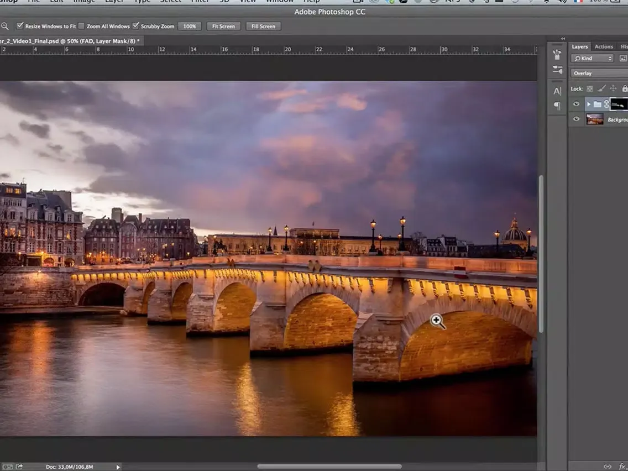Screen dimensions: 628x471
Task: Click the bridge photo on the canvas
Action: pyautogui.click(x=268, y=258)
